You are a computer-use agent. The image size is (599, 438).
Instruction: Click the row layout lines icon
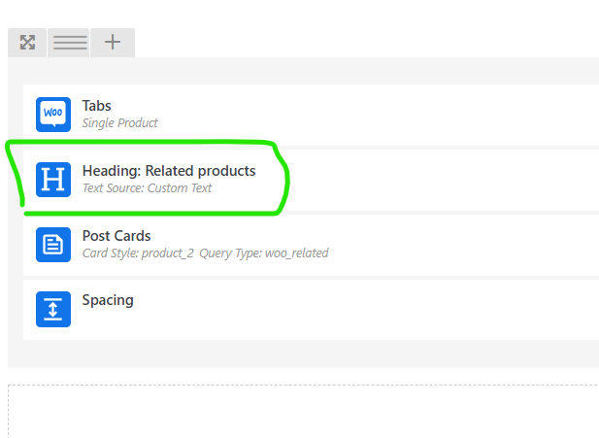coord(70,43)
